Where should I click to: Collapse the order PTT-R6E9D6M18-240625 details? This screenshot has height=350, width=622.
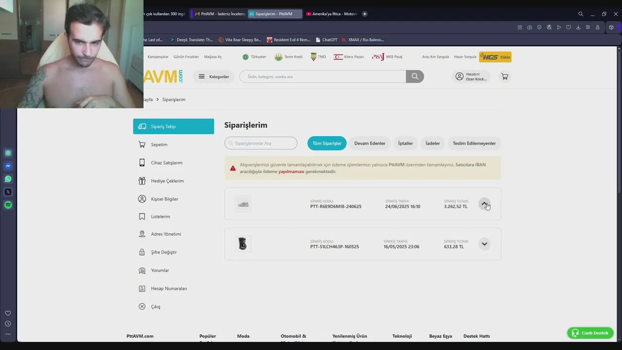pos(484,204)
